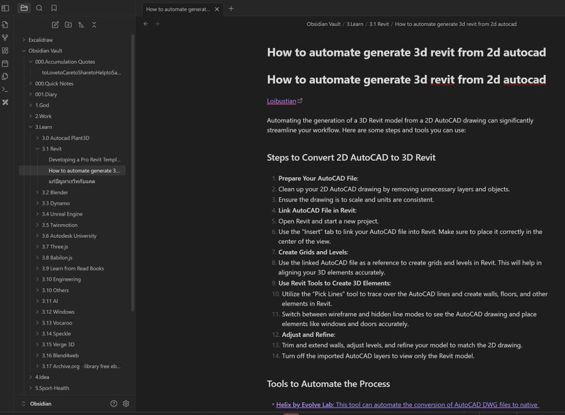Click the vault name 'Obsidian' at bottom
The height and width of the screenshot is (415, 565).
coord(41,404)
